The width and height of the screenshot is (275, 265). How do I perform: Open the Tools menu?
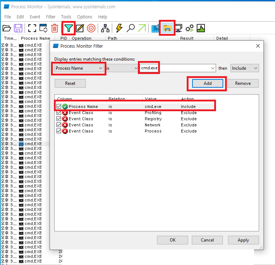(x=66, y=17)
